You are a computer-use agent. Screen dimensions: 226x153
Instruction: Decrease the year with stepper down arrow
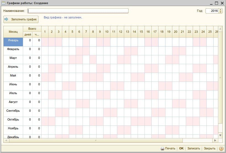pos(220,12)
